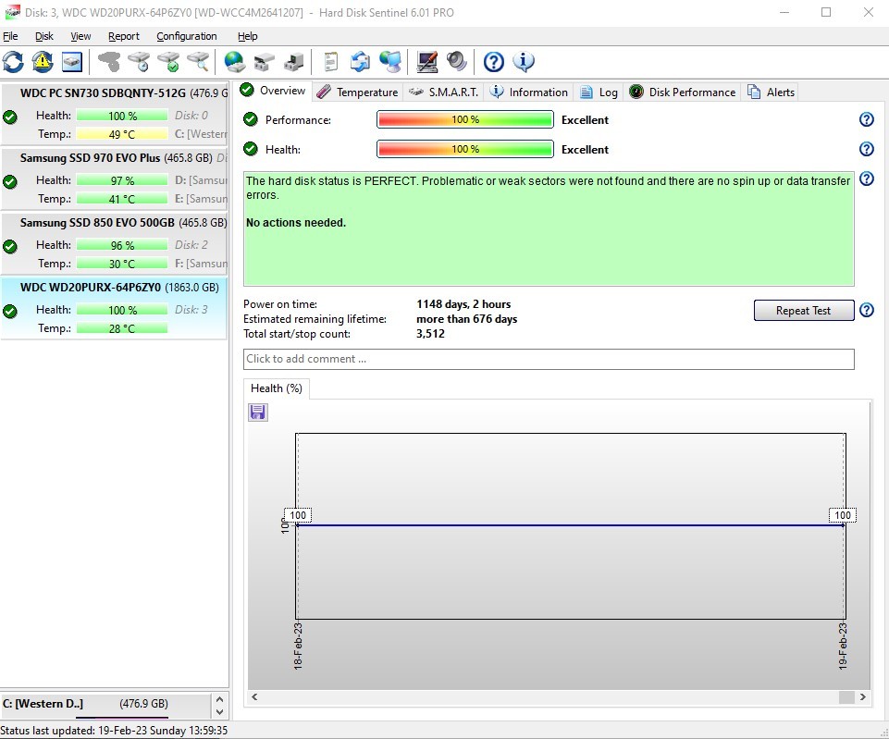
Task: Click the speaker sound toolbar icon
Action: 457,62
